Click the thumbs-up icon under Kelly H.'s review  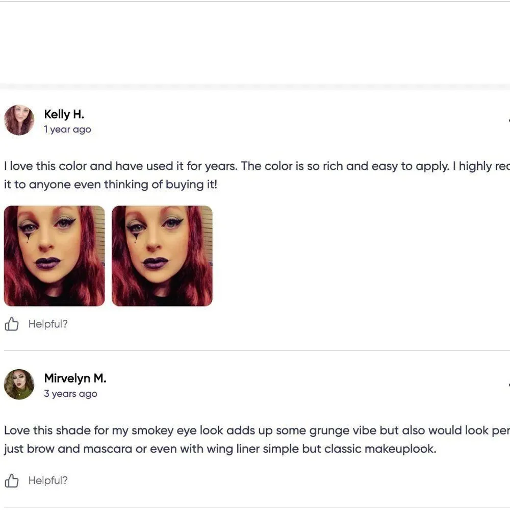click(12, 324)
